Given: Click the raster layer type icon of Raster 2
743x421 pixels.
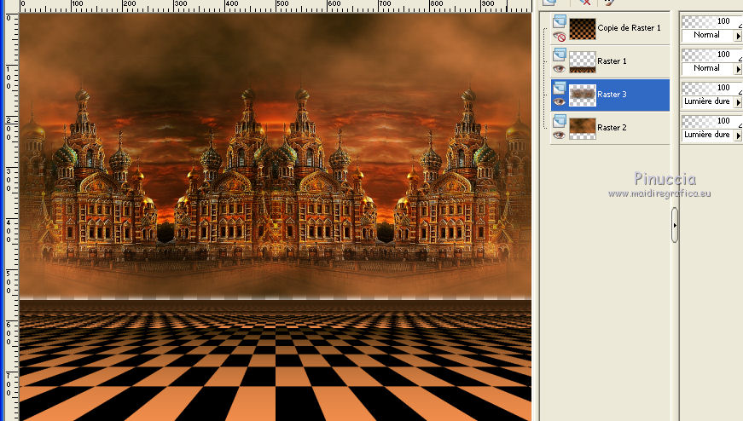Looking at the screenshot, I should (560, 121).
